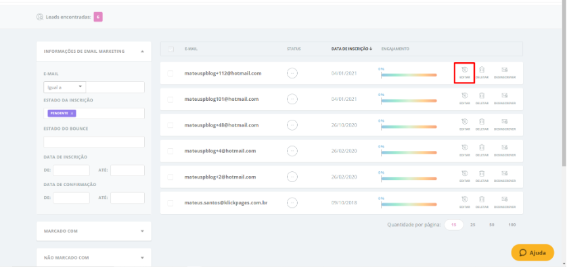
Task: Focus Data de Confirmação 'Até' field
Action: [128, 198]
